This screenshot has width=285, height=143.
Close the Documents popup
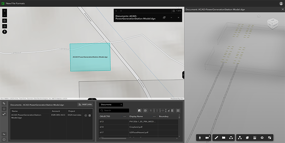(178, 18)
